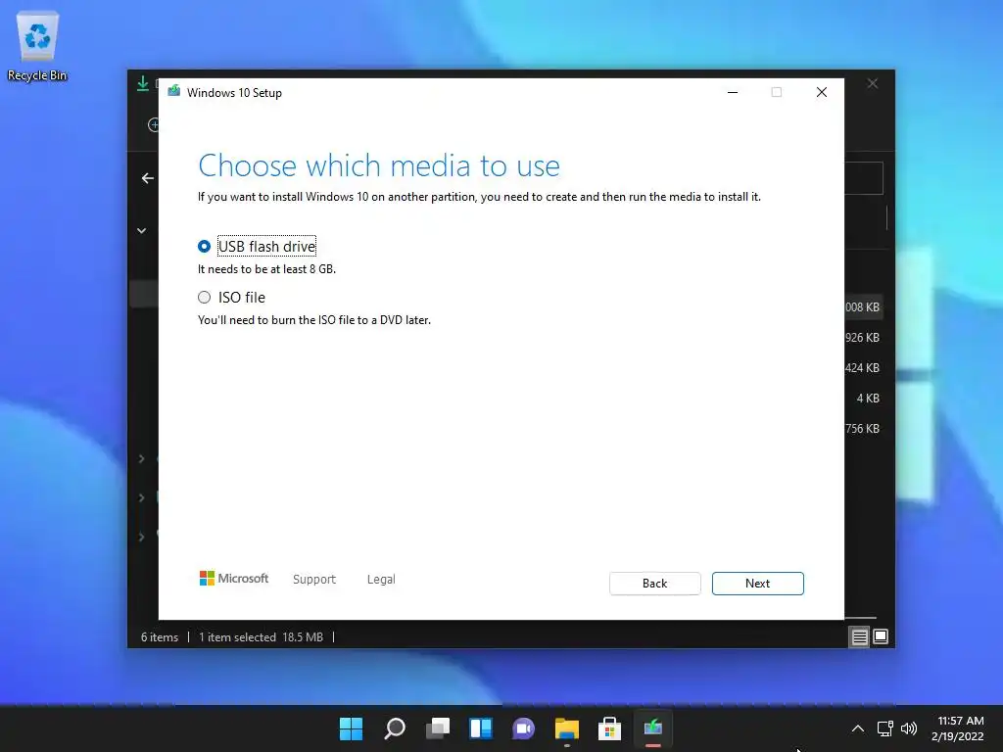Expand the third collapsed tree node in Explorer
1003x752 pixels.
click(x=141, y=537)
